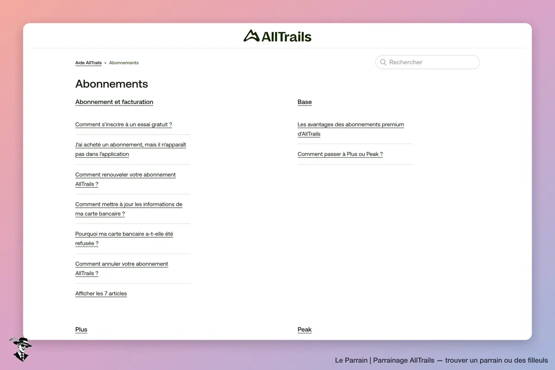Screen dimensions: 555x370
Task: Open Les avantages des abonnements premium article
Action: coord(351,129)
